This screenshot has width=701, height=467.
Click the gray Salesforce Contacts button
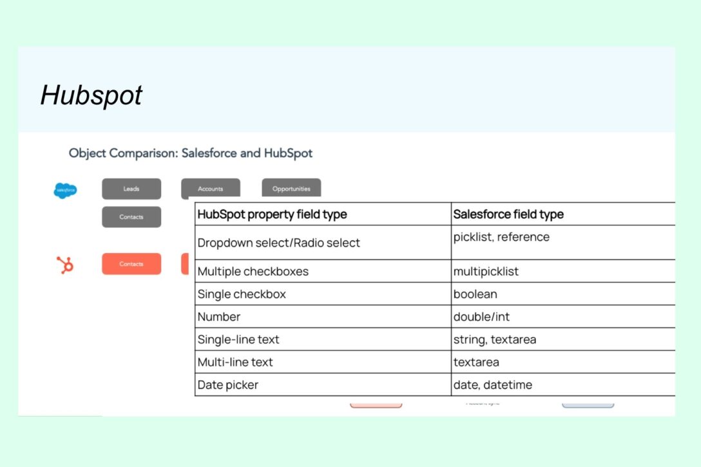point(131,216)
